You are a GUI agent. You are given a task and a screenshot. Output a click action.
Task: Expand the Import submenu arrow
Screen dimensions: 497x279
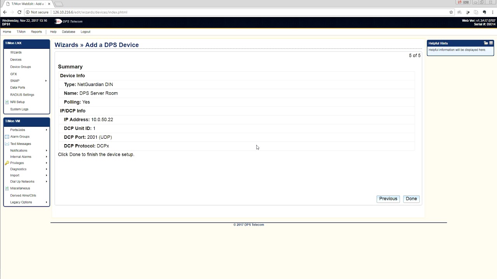point(46,175)
